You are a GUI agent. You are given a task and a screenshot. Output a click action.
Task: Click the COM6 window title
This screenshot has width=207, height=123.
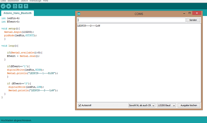[x=139, y=14]
